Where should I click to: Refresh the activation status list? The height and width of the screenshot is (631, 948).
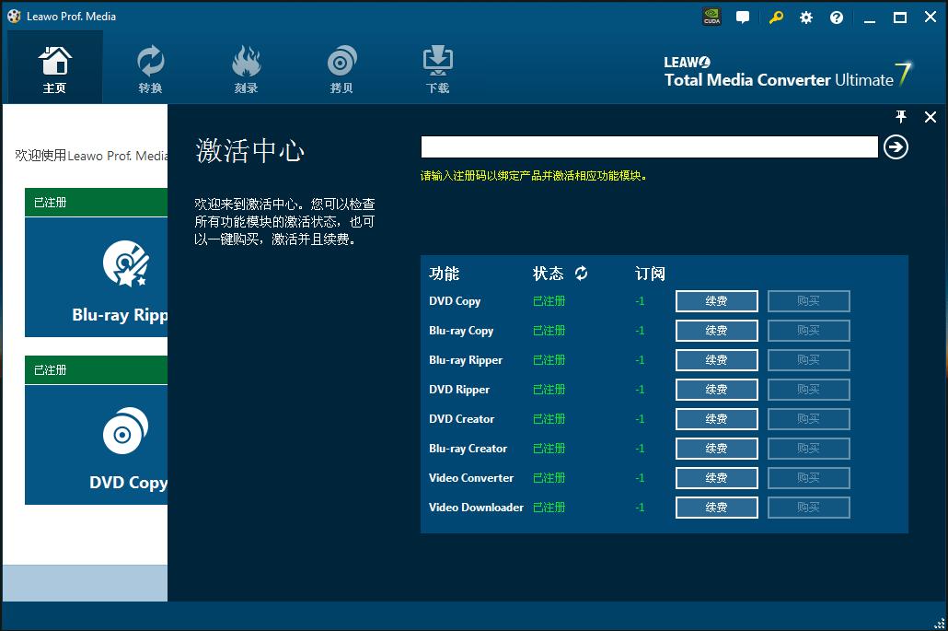(x=582, y=274)
